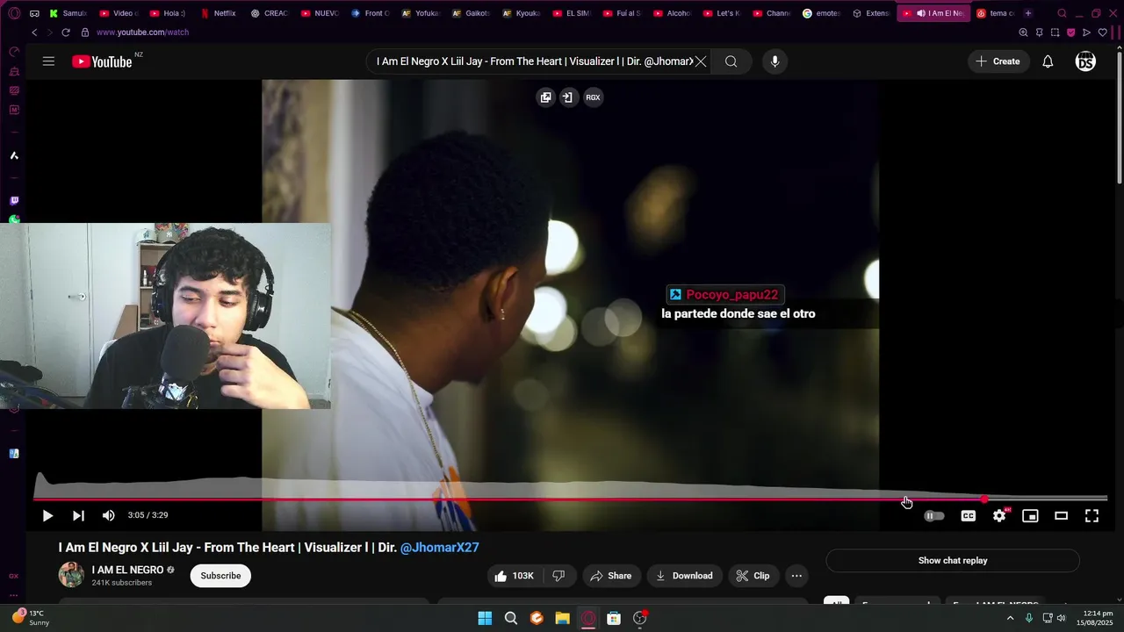Viewport: 1124px width, 632px height.
Task: Mute the video volume
Action: pos(109,516)
